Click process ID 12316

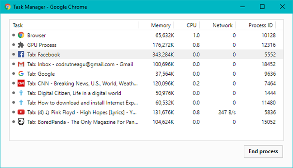(x=269, y=45)
